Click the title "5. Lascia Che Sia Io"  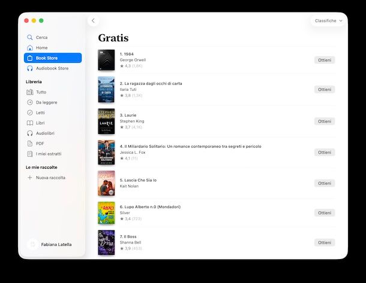(138, 180)
